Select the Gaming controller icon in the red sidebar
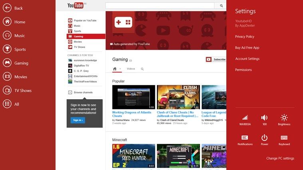 coord(7,63)
